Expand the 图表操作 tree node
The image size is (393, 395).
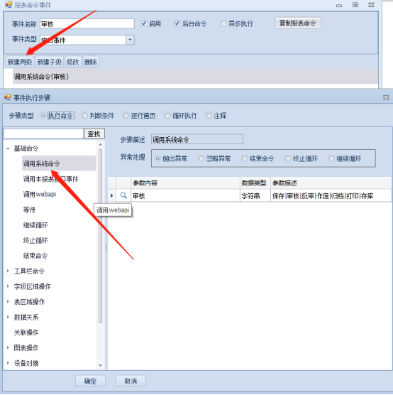tap(8, 347)
